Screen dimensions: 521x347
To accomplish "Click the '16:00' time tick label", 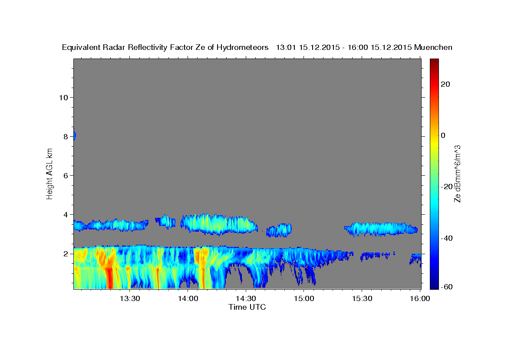I will [x=420, y=299].
